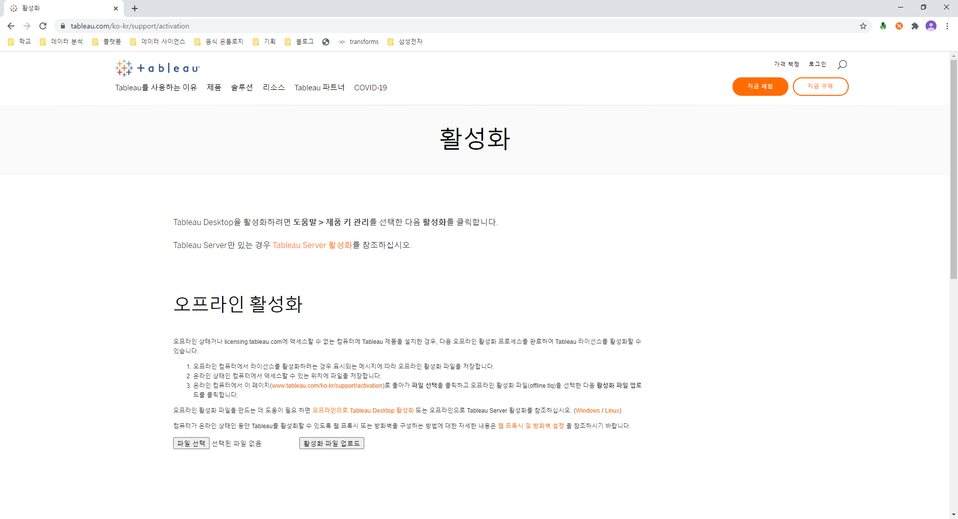Click the vertical scrollbar thumb
Image resolution: width=958 pixels, height=519 pixels.
(x=954, y=169)
